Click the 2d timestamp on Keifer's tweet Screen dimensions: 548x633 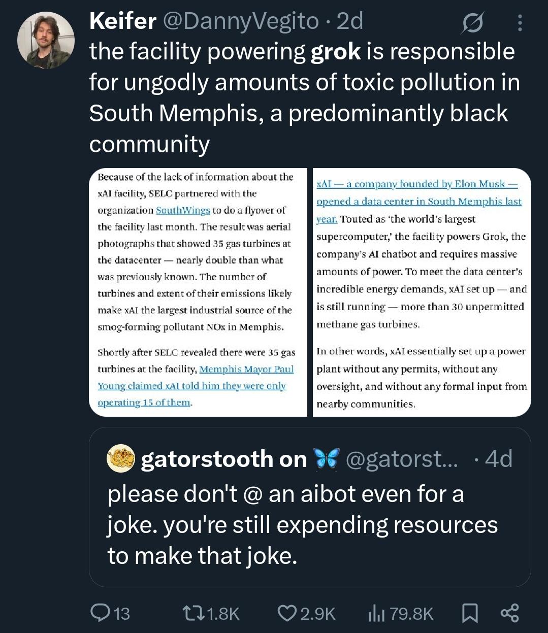pyautogui.click(x=350, y=21)
